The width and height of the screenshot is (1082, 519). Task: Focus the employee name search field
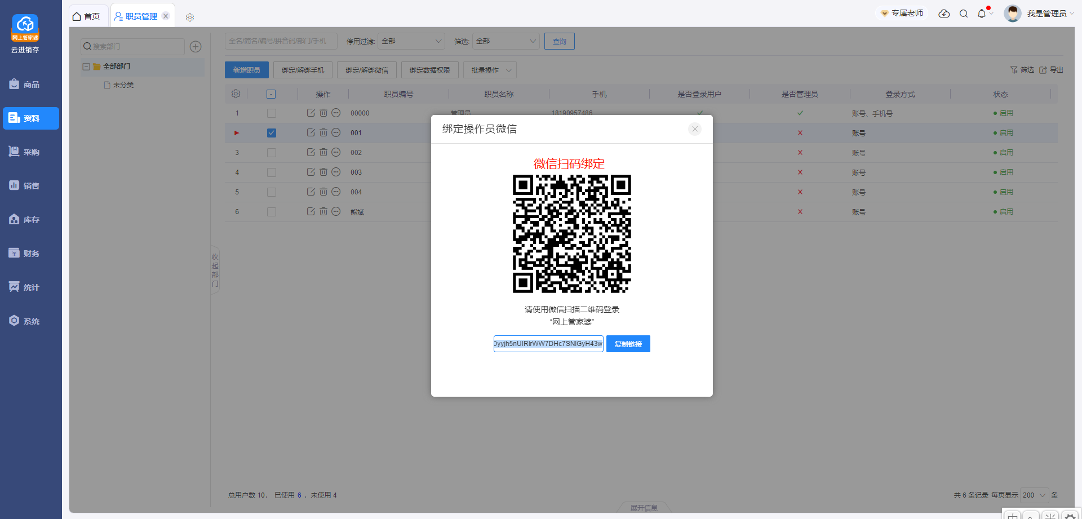tap(281, 41)
